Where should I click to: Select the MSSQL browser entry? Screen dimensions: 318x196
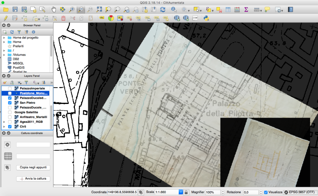click(x=18, y=63)
